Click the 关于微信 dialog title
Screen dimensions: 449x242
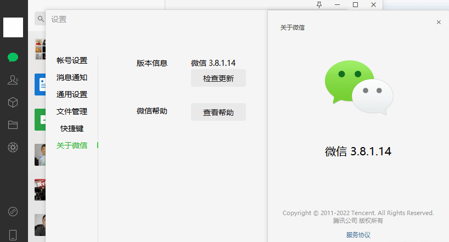click(293, 27)
